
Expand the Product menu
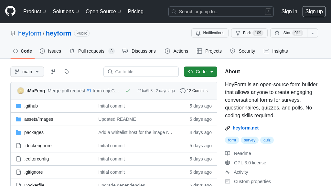tap(35, 12)
